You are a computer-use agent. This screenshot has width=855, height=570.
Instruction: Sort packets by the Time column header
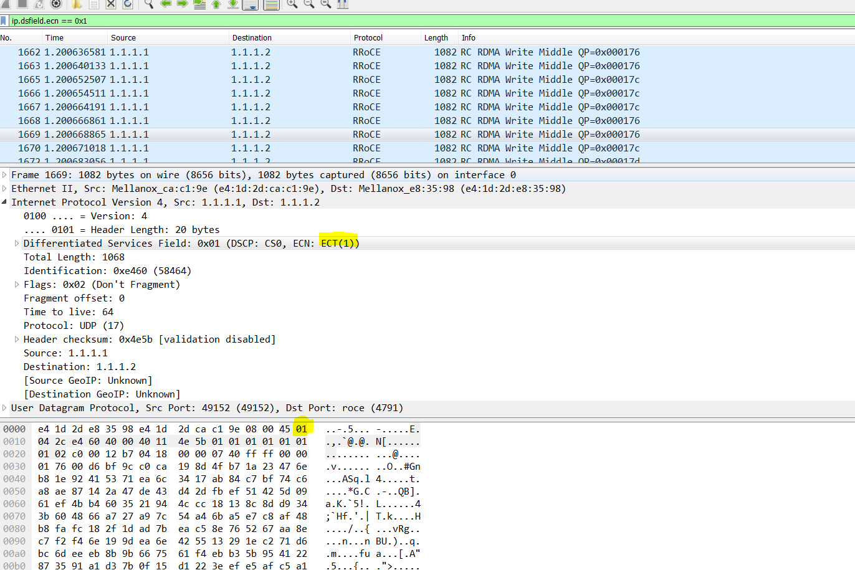pos(54,38)
